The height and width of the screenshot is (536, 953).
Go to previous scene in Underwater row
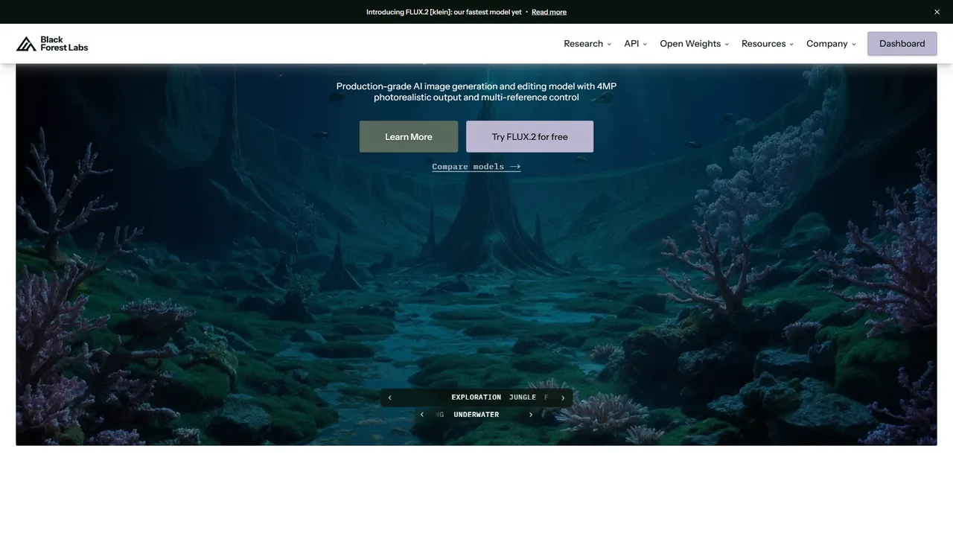click(x=422, y=415)
